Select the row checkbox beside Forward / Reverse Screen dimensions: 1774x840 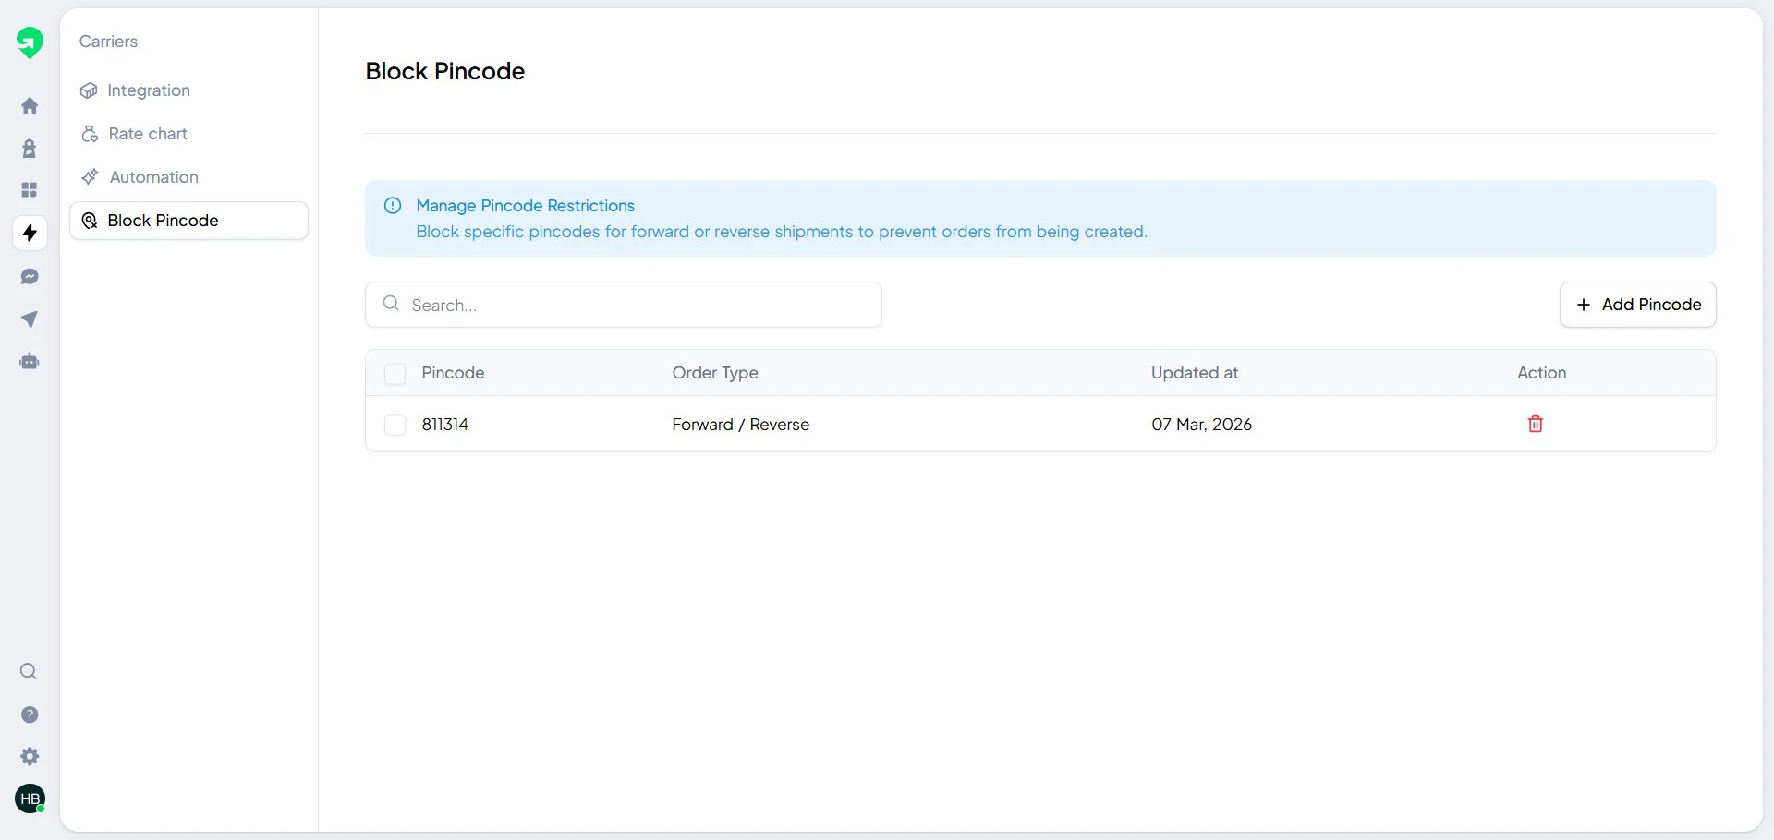click(395, 425)
